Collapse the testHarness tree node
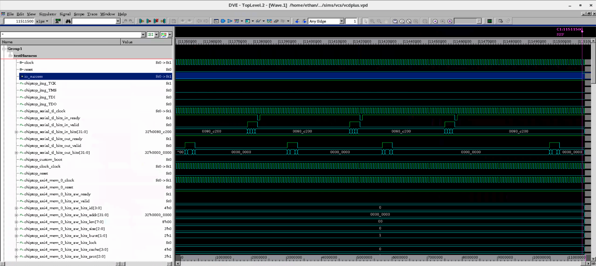Screen dimensions: 596x266 coord(10,55)
